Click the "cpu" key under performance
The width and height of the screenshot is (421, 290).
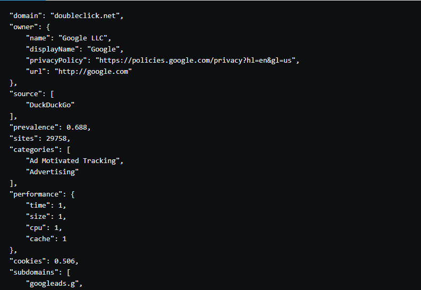(x=36, y=228)
